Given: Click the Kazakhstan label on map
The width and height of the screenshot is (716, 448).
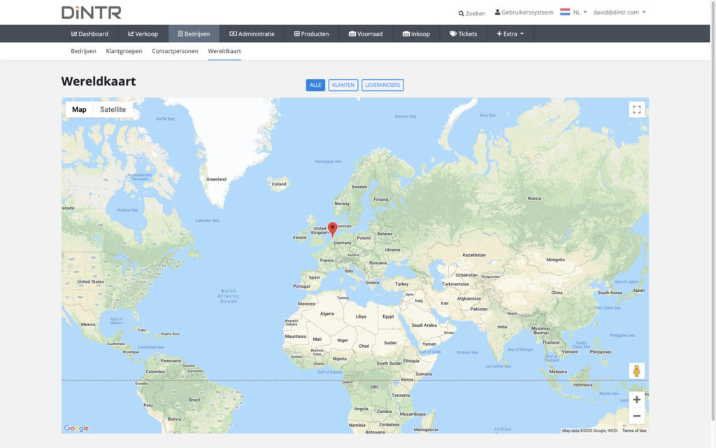Looking at the screenshot, I should point(474,255).
